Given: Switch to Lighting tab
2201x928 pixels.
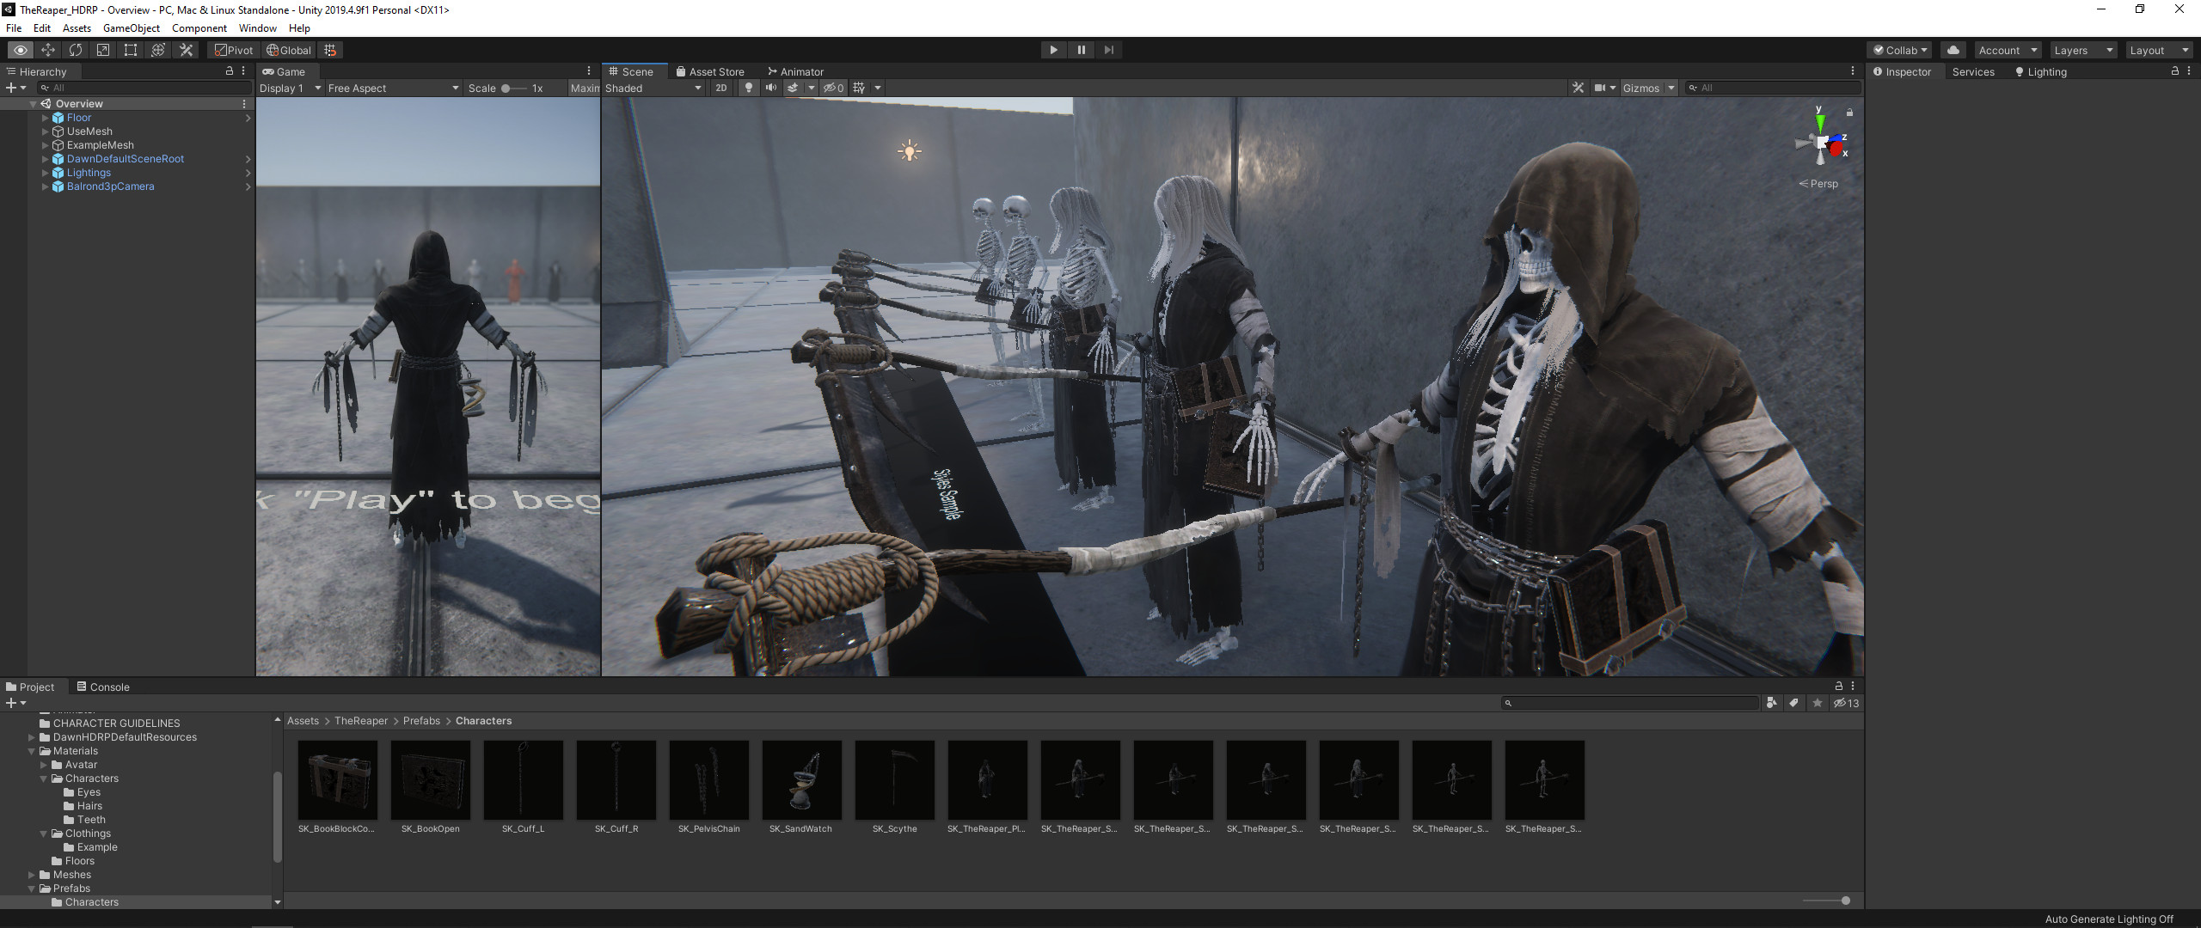Looking at the screenshot, I should click(2040, 71).
